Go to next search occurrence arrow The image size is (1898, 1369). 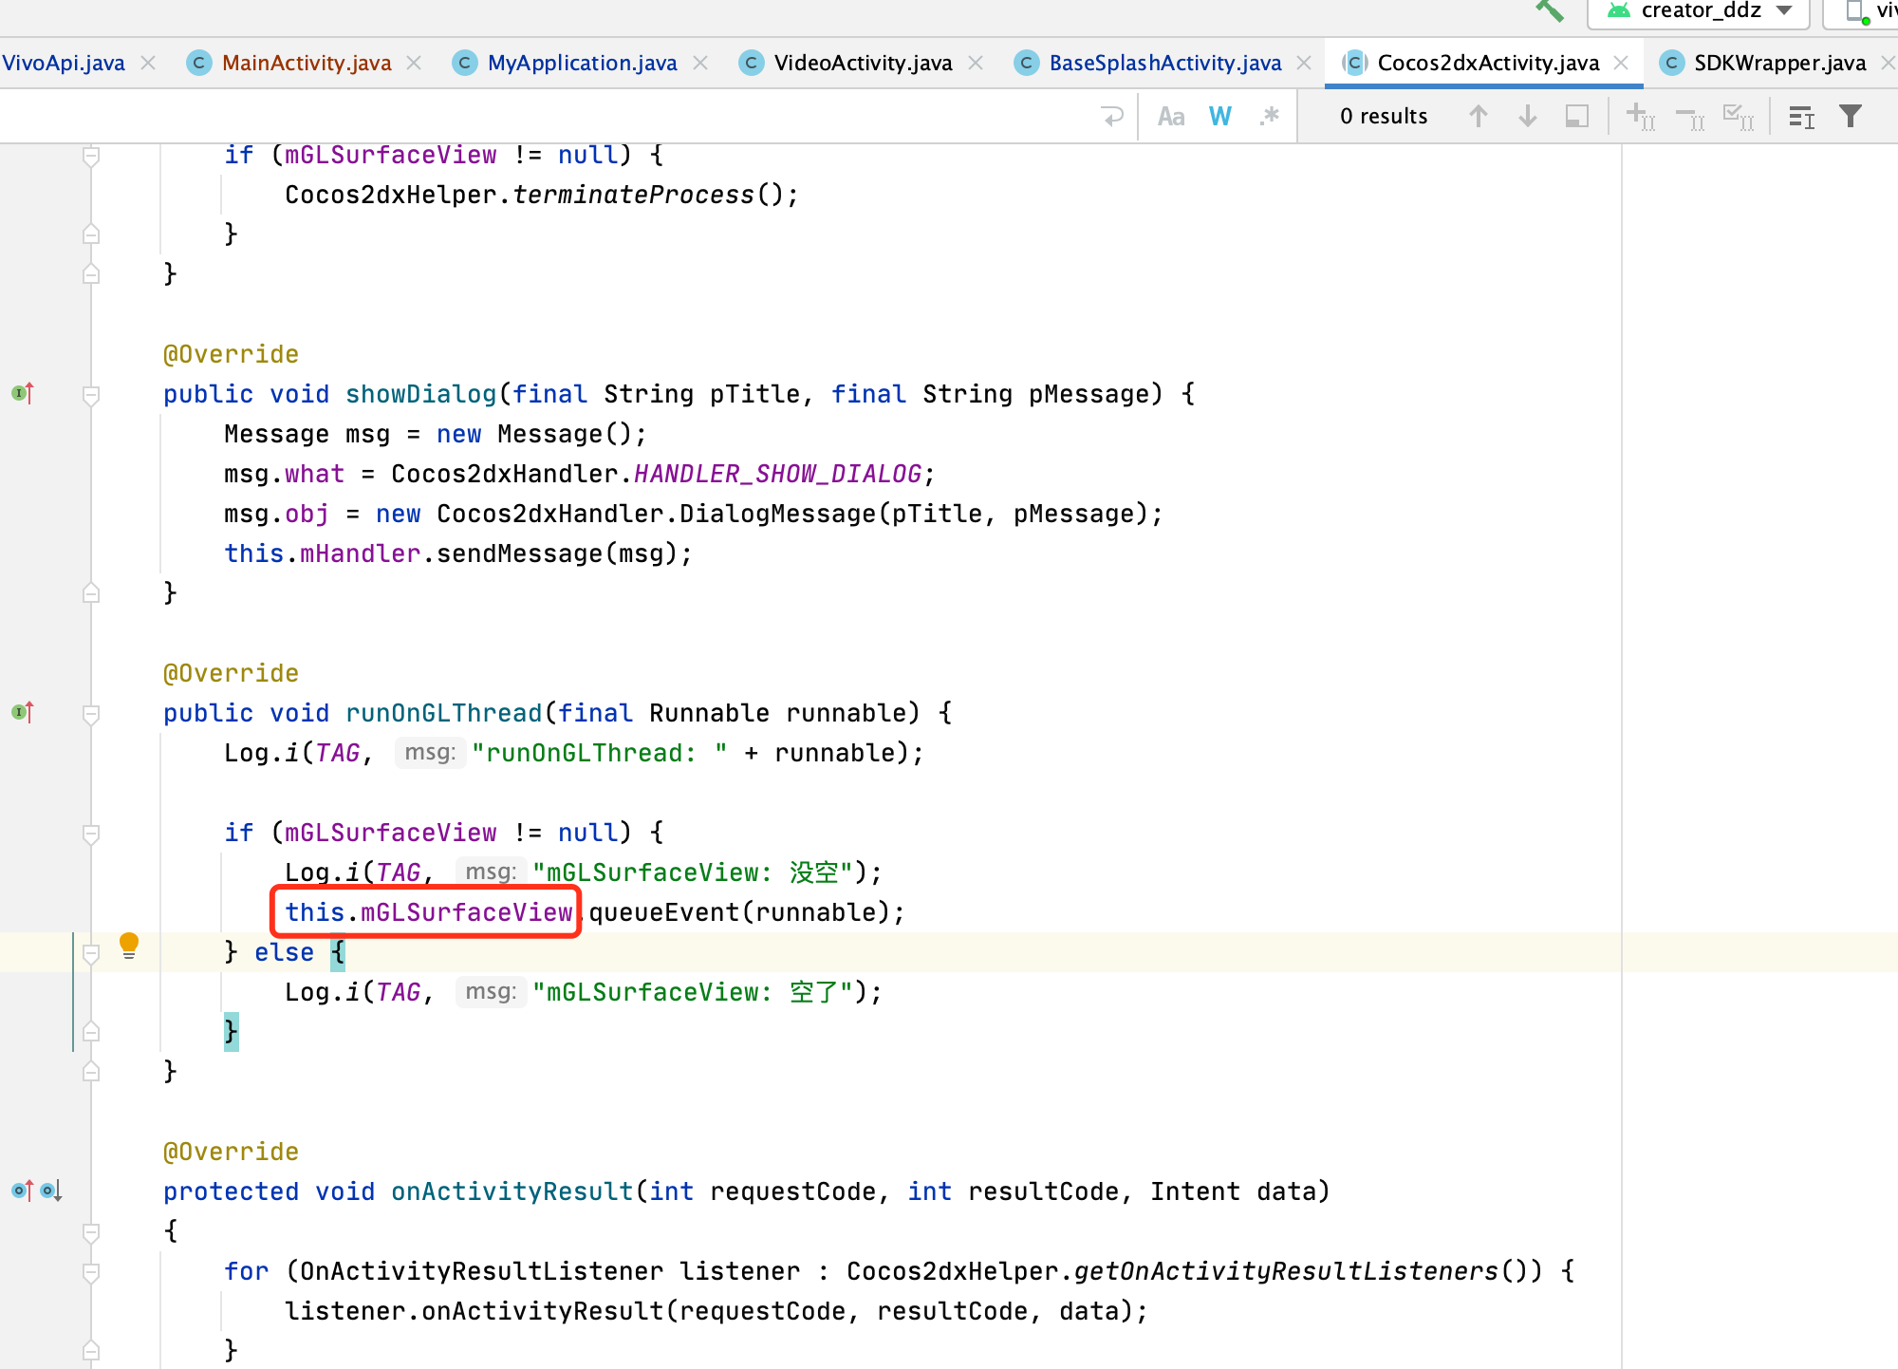[1527, 117]
